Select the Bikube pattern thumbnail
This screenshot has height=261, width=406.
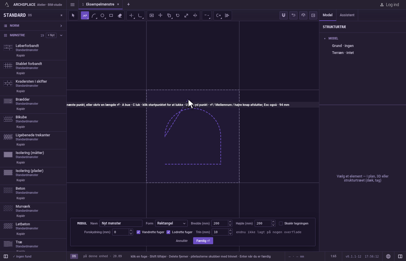coord(8,119)
